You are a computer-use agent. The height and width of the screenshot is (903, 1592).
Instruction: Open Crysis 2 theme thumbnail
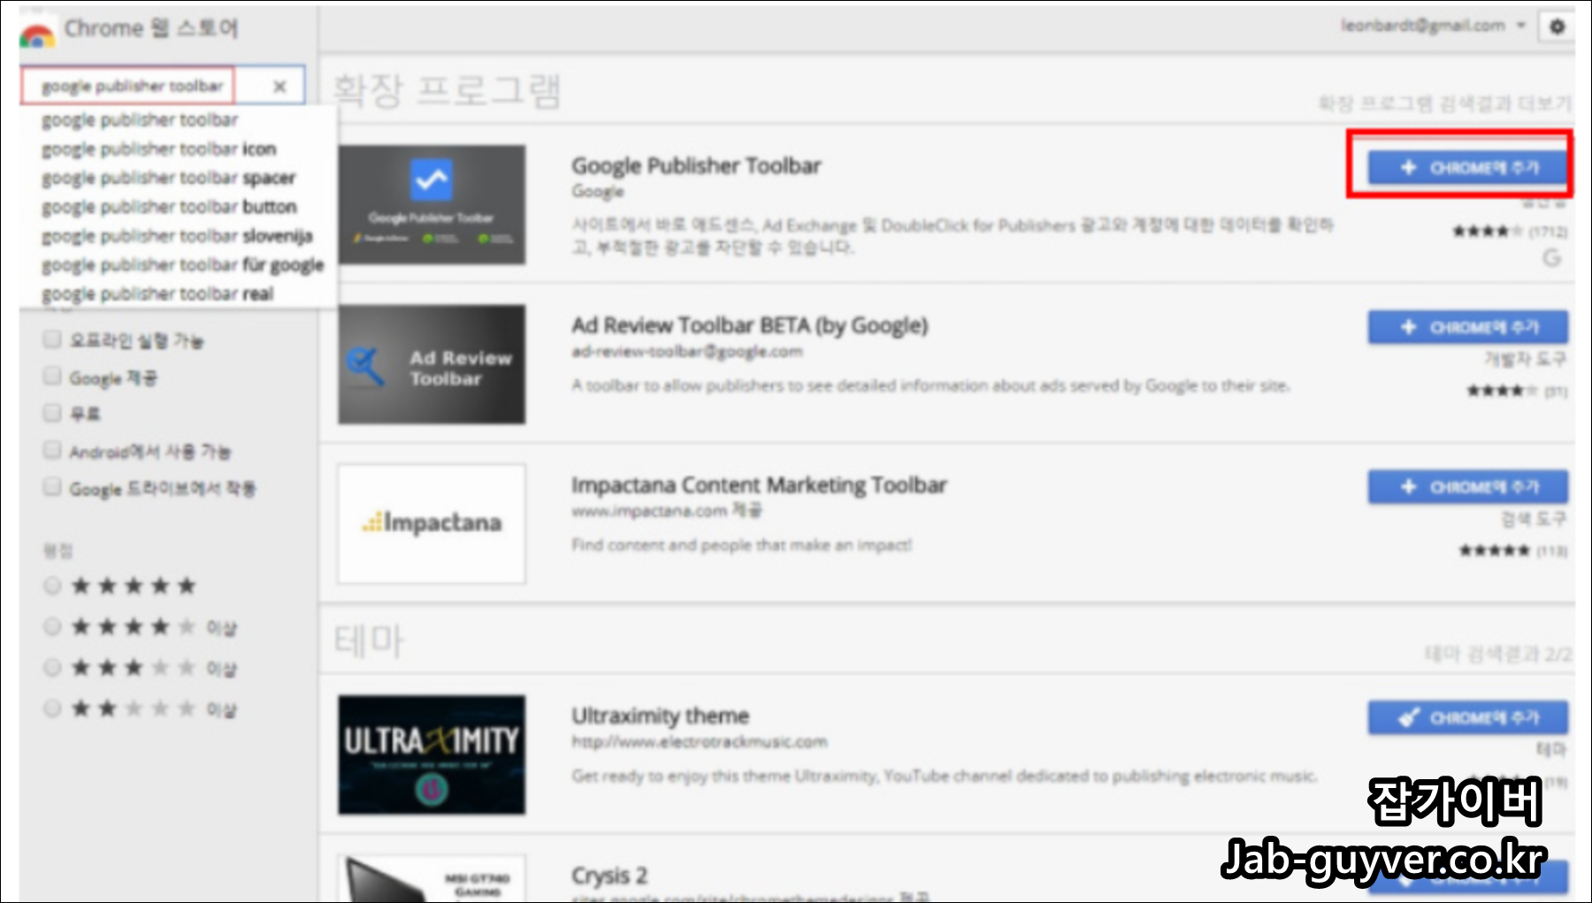(x=432, y=878)
